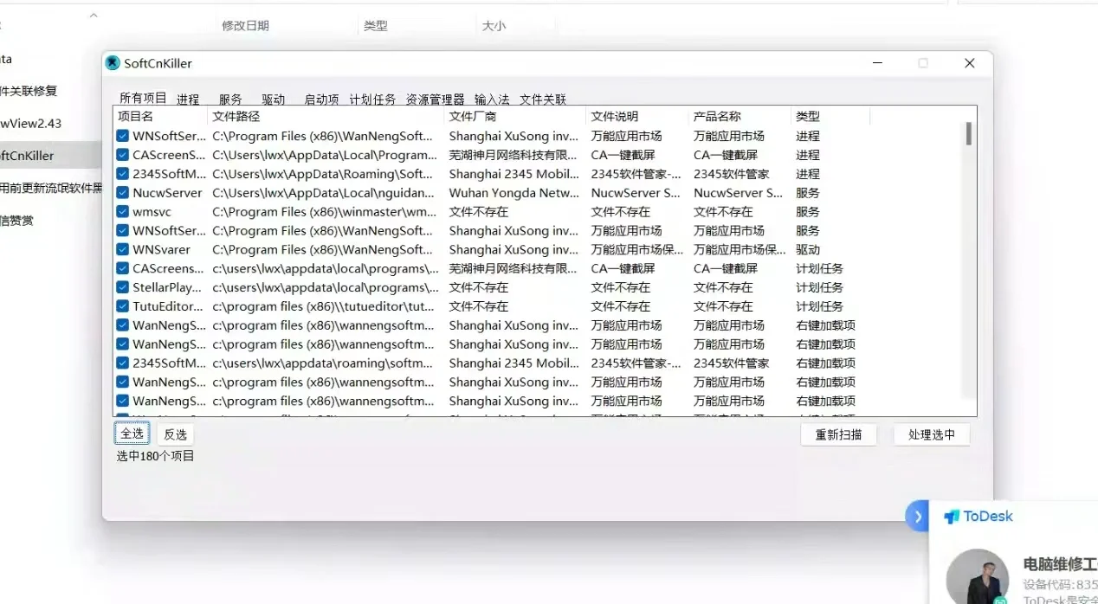Screen dimensions: 1098x604
Task: Open the 驱动 tab
Action: click(x=273, y=99)
